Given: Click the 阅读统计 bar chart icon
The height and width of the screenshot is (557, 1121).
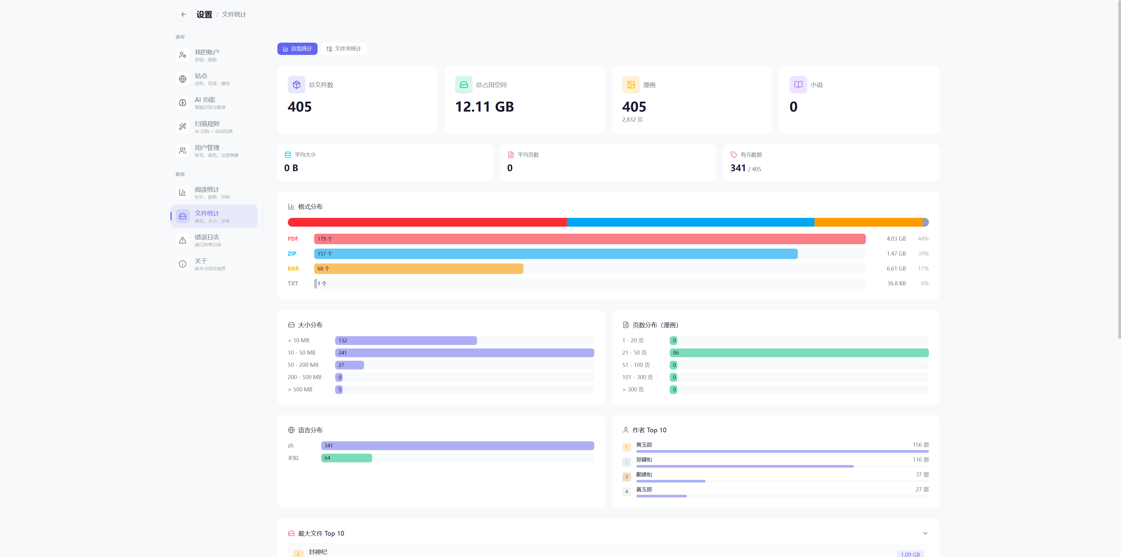Looking at the screenshot, I should [x=183, y=192].
